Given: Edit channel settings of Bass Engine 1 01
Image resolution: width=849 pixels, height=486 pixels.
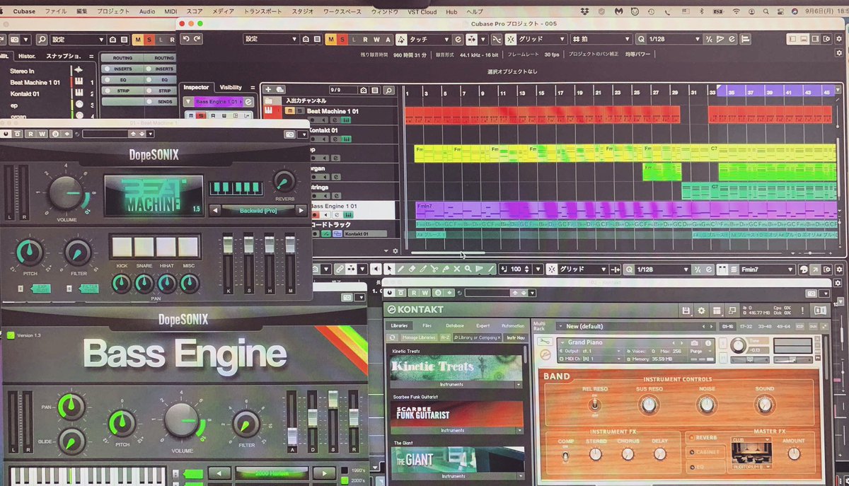Looking at the screenshot, I should tap(248, 102).
